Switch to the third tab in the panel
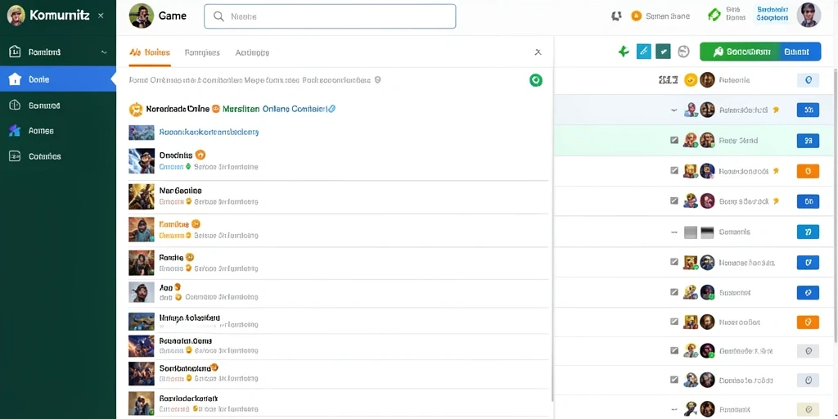Viewport: 838px width, 419px height. [x=252, y=52]
